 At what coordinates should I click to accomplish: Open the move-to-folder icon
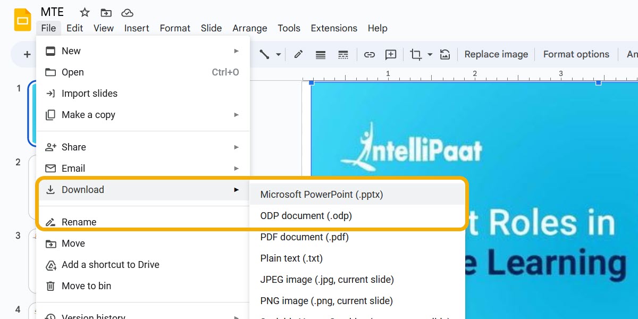(106, 12)
